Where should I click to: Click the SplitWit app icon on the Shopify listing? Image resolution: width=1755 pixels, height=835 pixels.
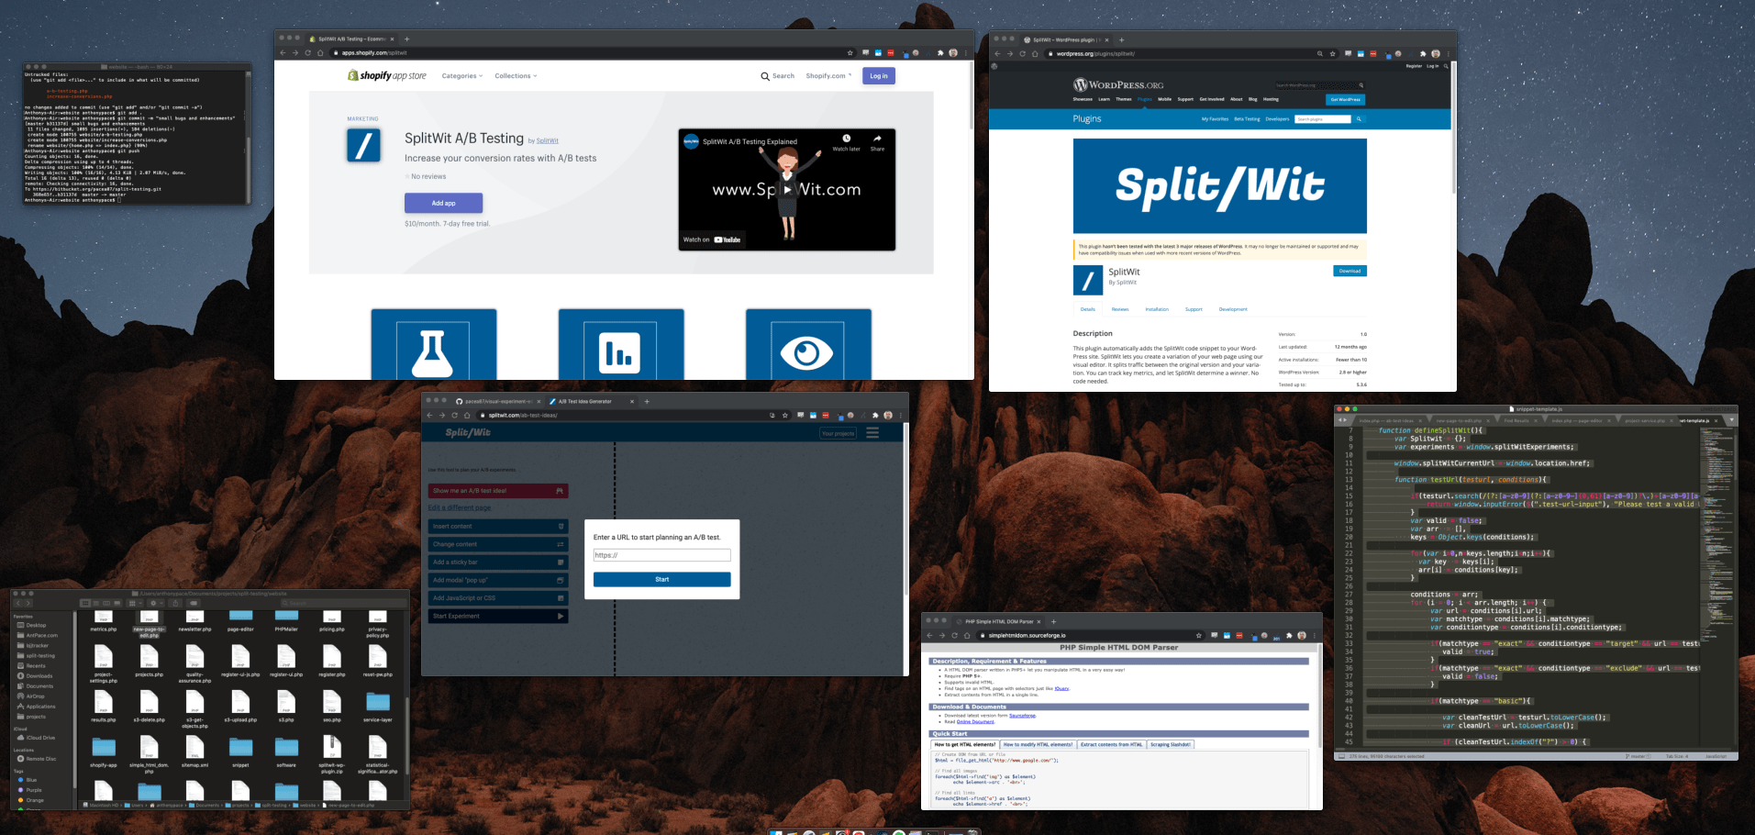pyautogui.click(x=364, y=145)
